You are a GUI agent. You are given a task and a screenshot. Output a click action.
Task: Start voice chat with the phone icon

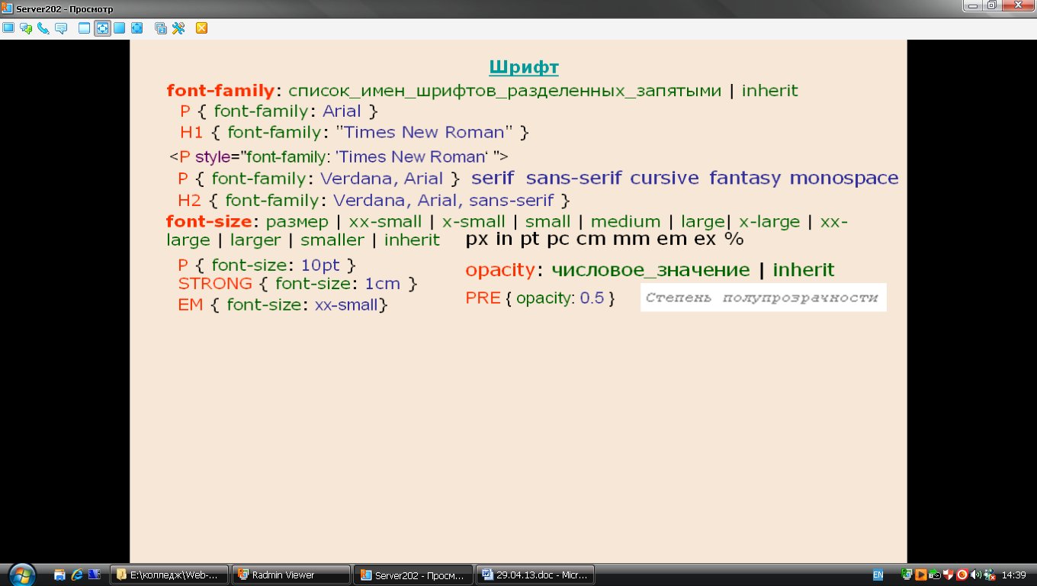pyautogui.click(x=43, y=28)
